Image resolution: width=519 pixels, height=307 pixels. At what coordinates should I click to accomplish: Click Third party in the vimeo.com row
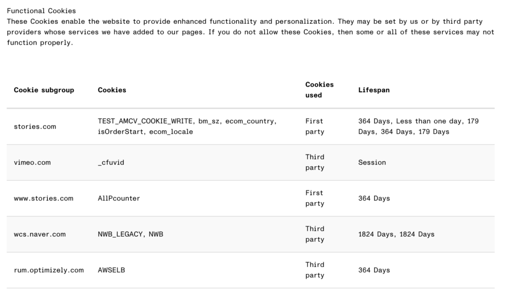(315, 163)
